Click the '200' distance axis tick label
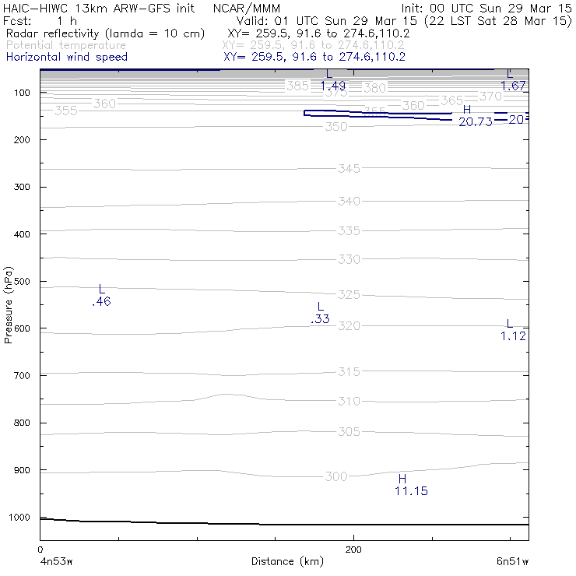The width and height of the screenshot is (576, 576). coord(353,550)
